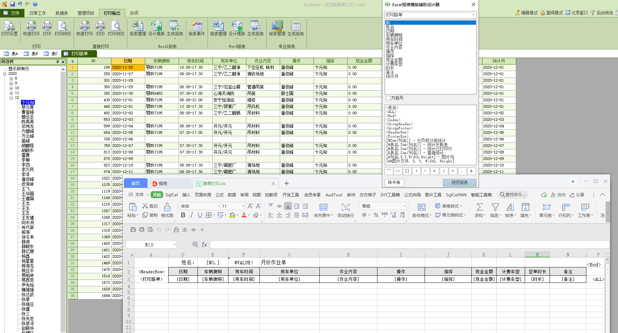Click 合并居中 merge center icon

pyautogui.click(x=323, y=210)
